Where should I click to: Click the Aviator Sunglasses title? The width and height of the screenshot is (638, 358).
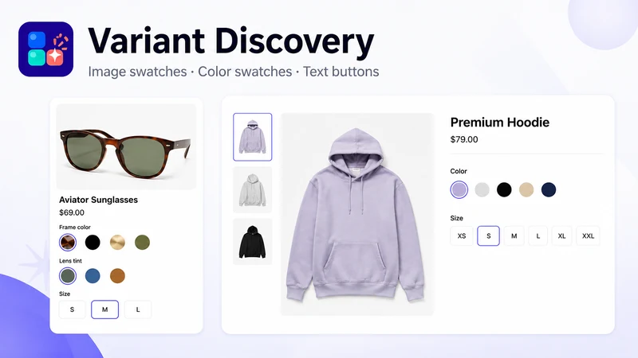point(98,200)
